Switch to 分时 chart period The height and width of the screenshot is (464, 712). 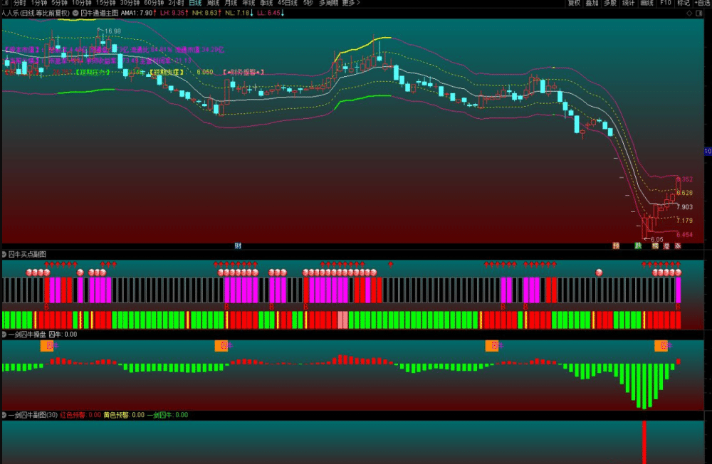tap(20, 3)
